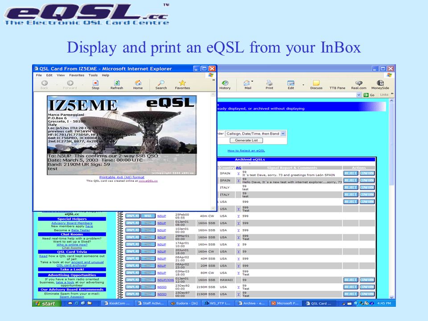Image resolution: width=428 pixels, height=321 pixels.
Task: Expand the Links bar overflow chevron
Action: coord(392,94)
